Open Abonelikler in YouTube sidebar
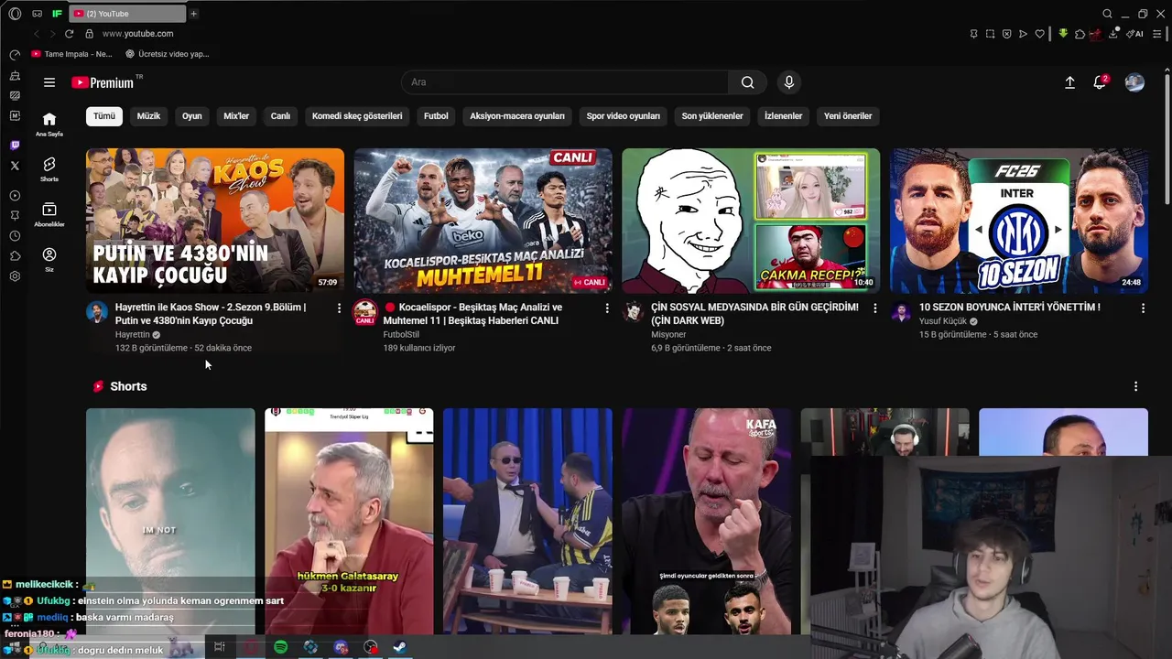 (x=49, y=215)
